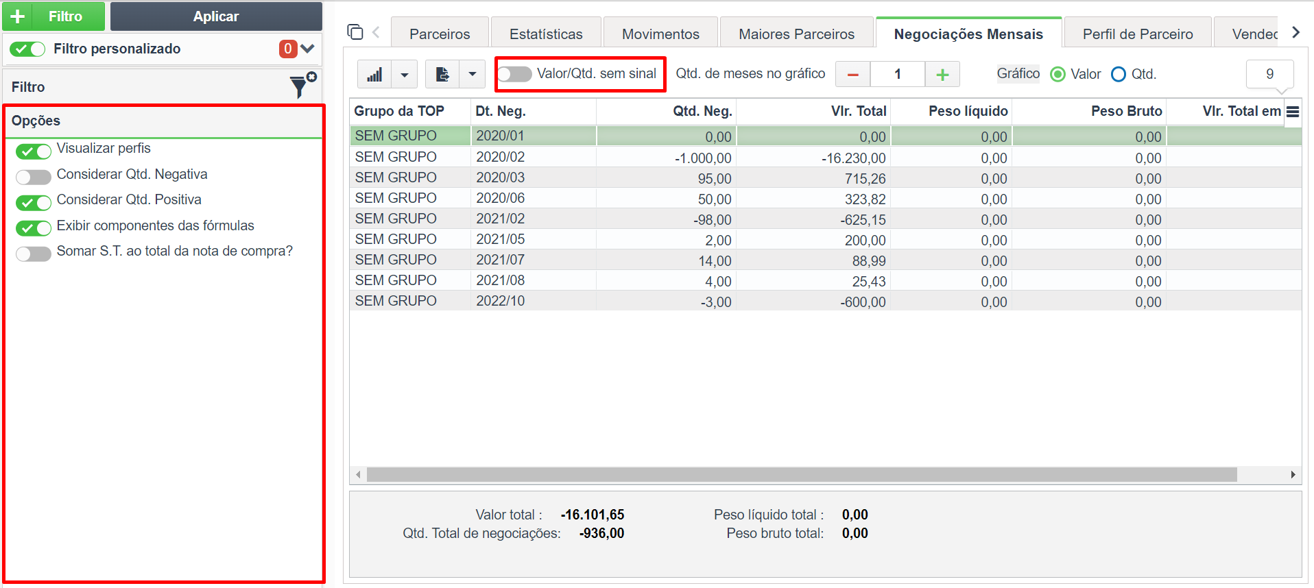Click the value -16.230,00 cell
The width and height of the screenshot is (1314, 588).
coord(813,158)
